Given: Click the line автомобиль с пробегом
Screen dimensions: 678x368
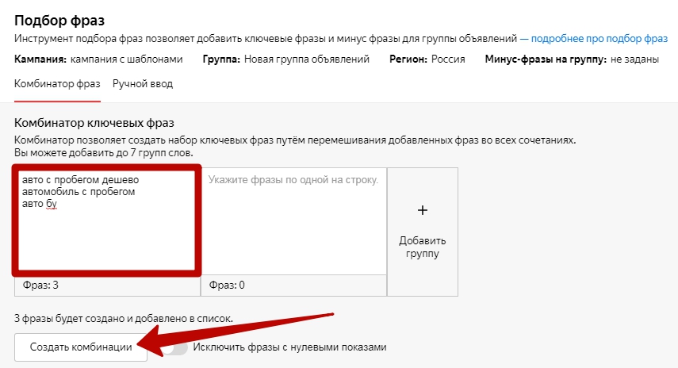Looking at the screenshot, I should click(79, 192).
